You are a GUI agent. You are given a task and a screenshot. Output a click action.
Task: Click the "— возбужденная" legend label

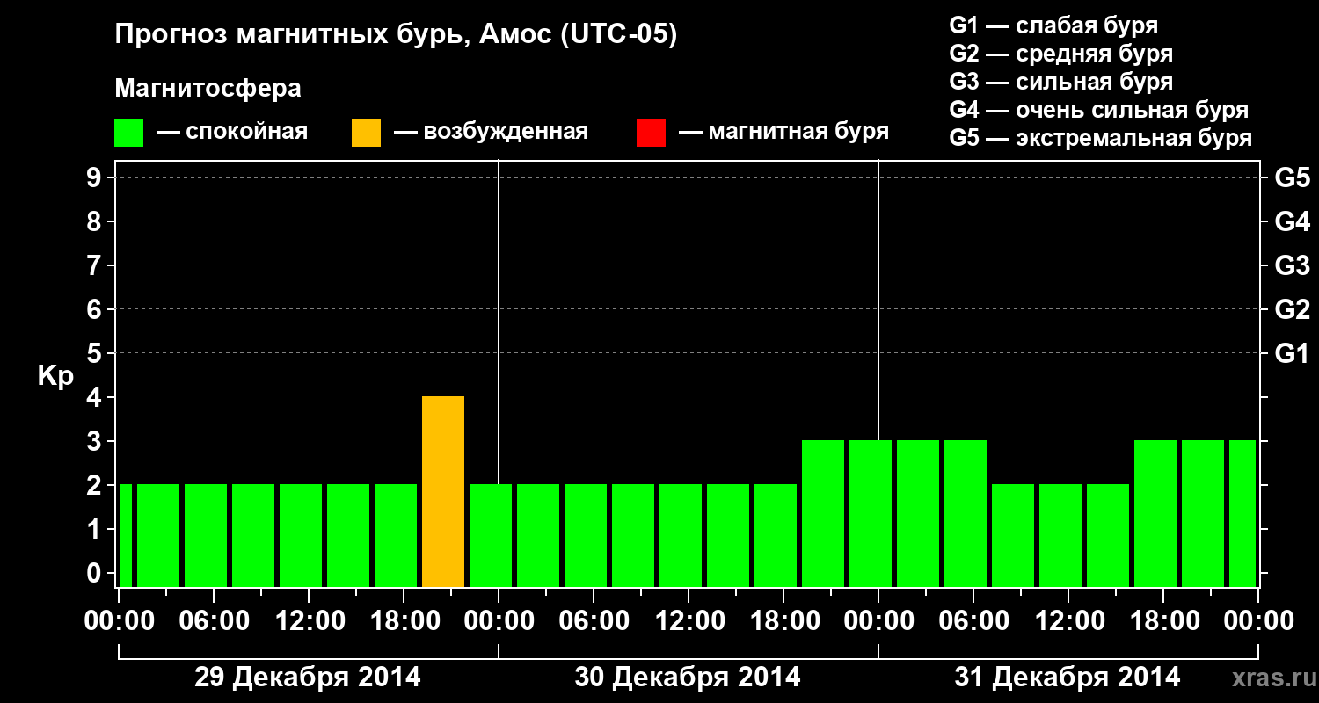[491, 133]
